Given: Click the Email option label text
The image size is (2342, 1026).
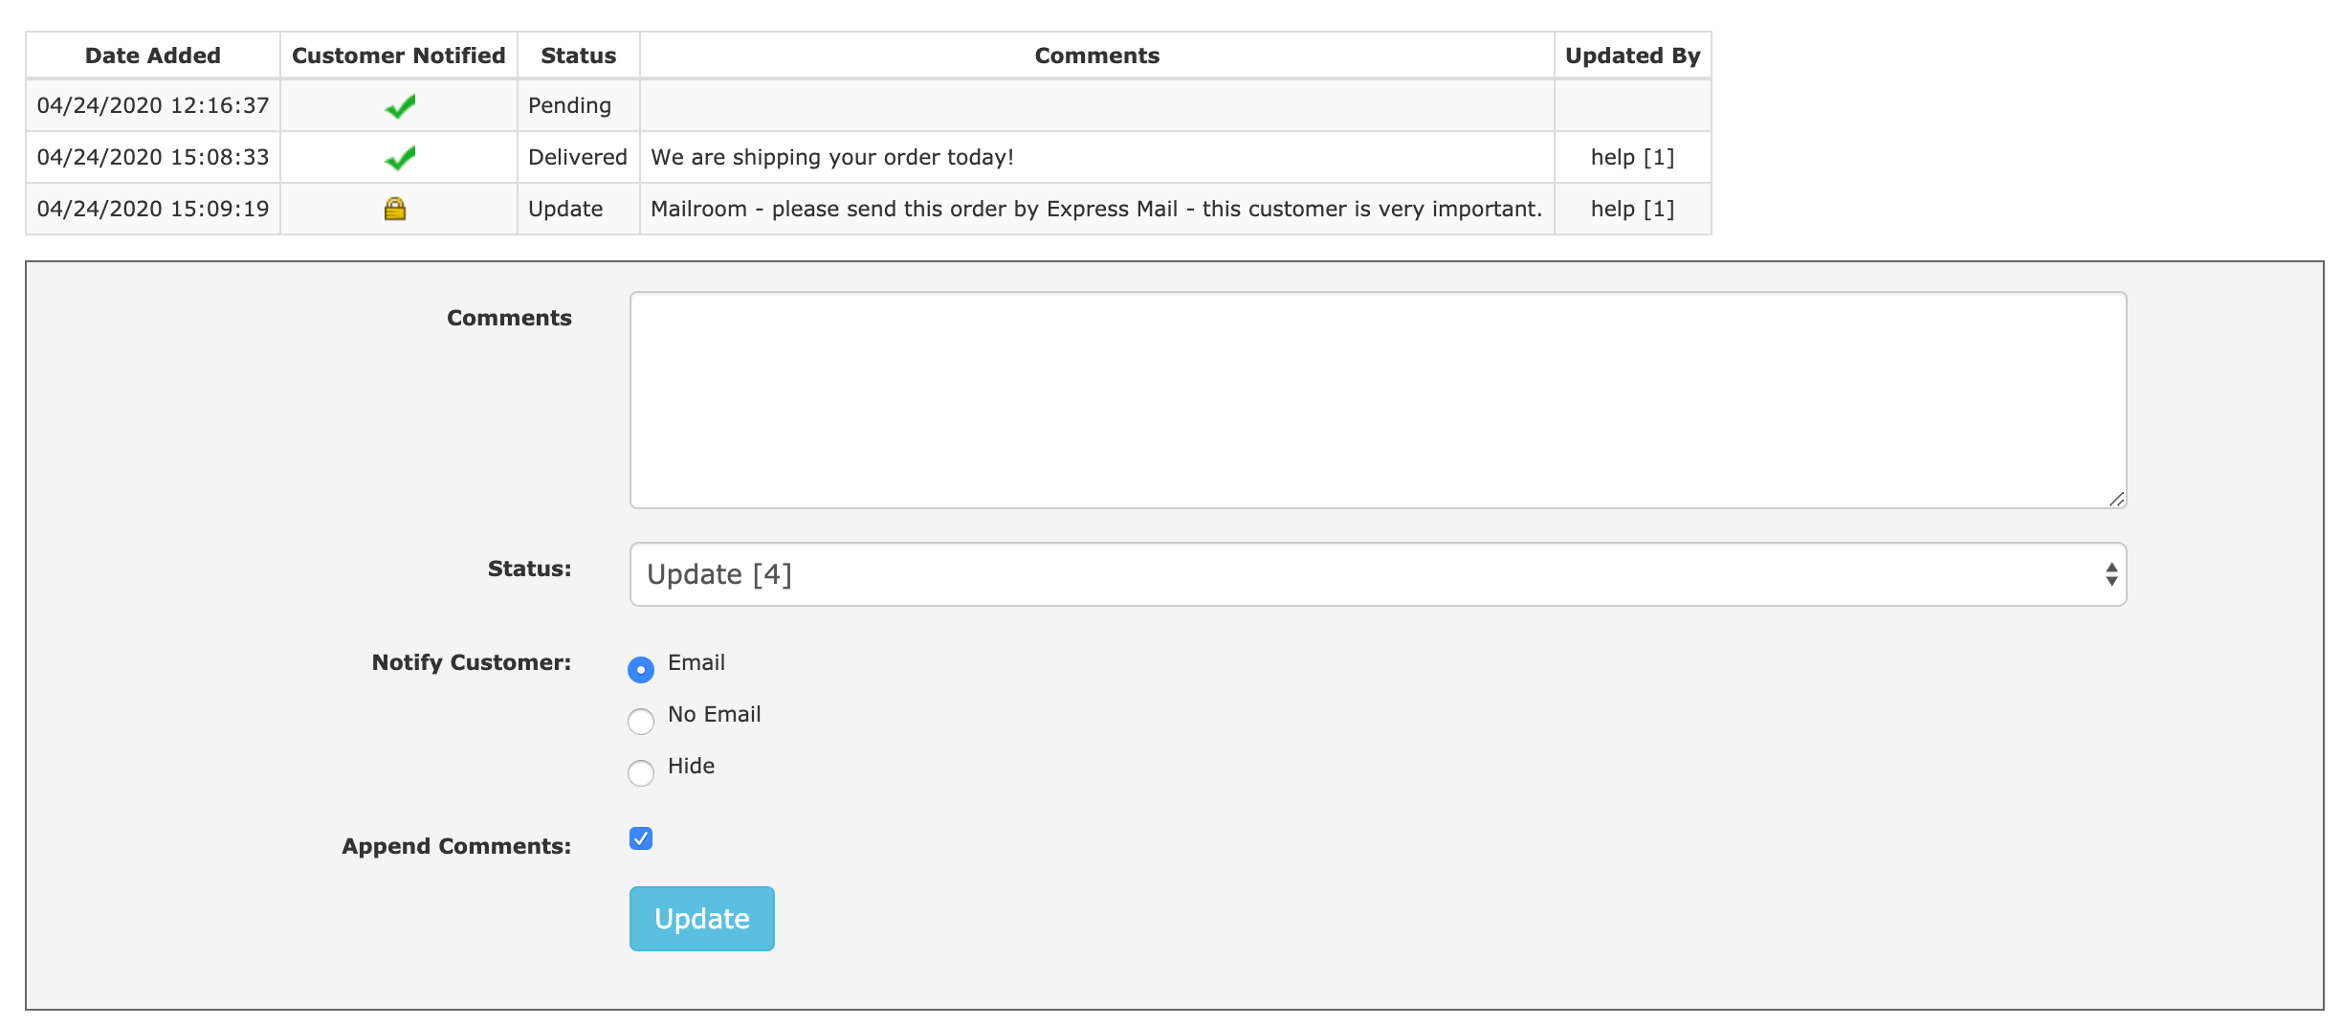Looking at the screenshot, I should tap(696, 662).
